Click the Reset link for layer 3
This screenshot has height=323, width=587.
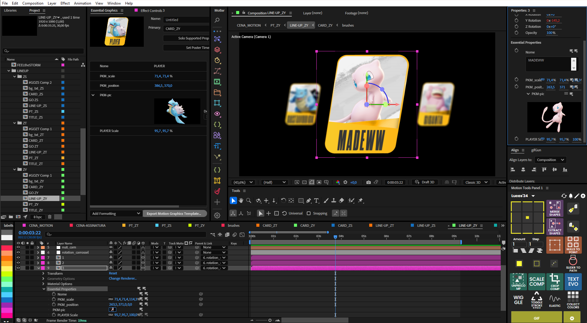113,273
